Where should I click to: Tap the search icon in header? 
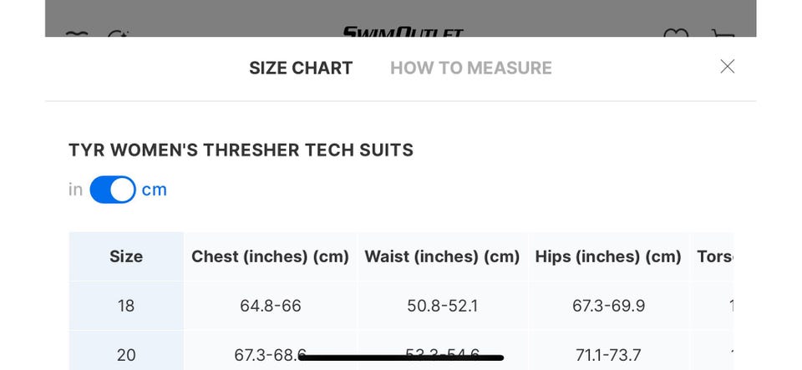coord(117,33)
